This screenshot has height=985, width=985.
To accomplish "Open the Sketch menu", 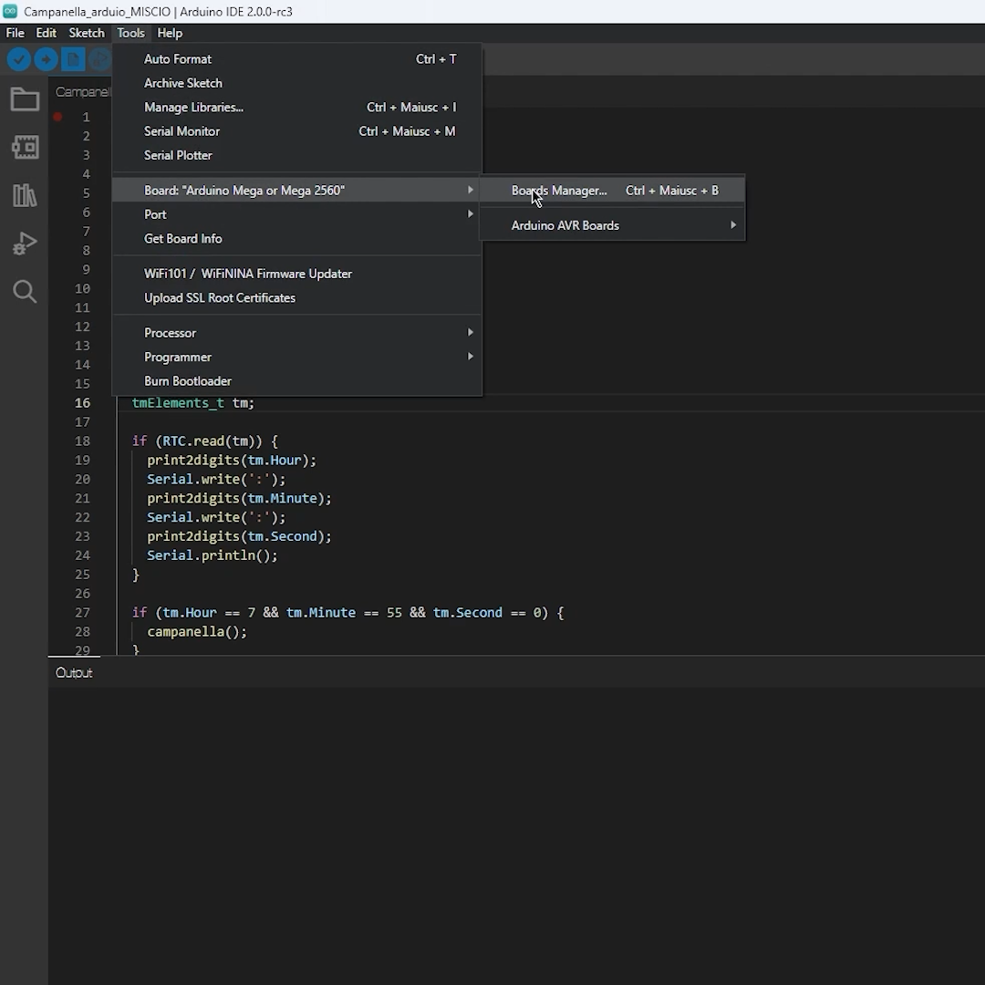I will tap(87, 33).
